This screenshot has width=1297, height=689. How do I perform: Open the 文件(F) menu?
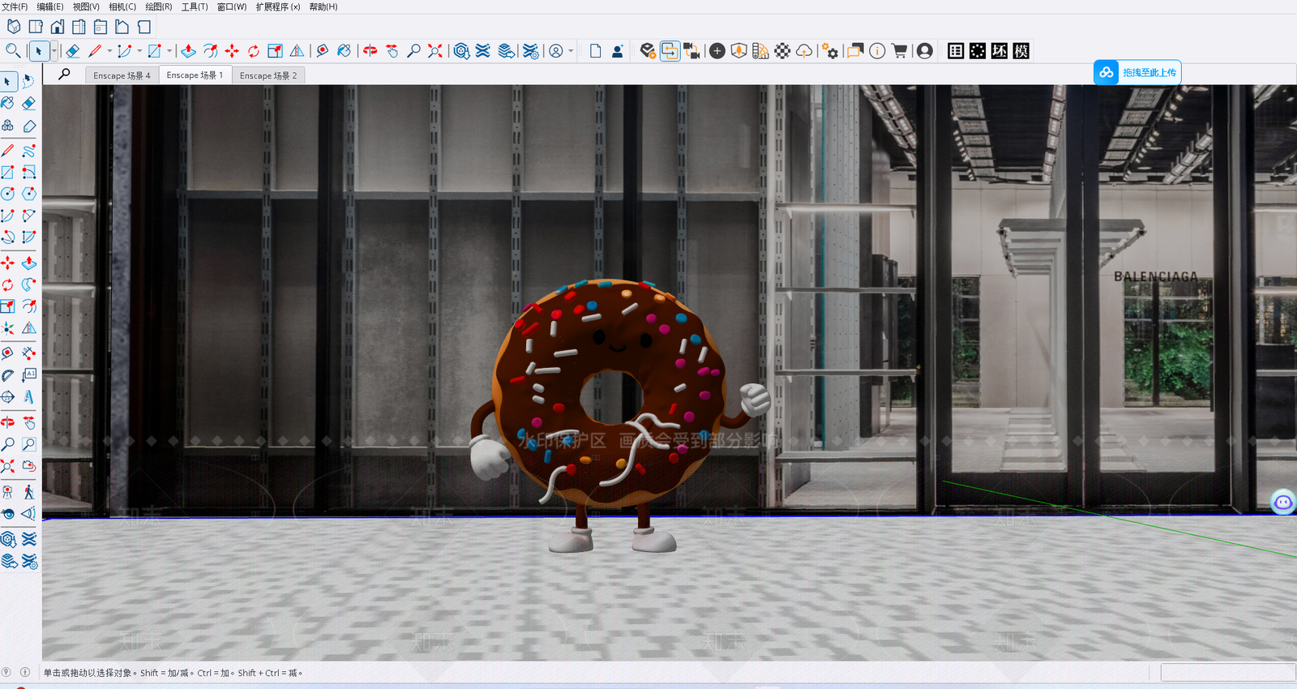click(x=15, y=6)
